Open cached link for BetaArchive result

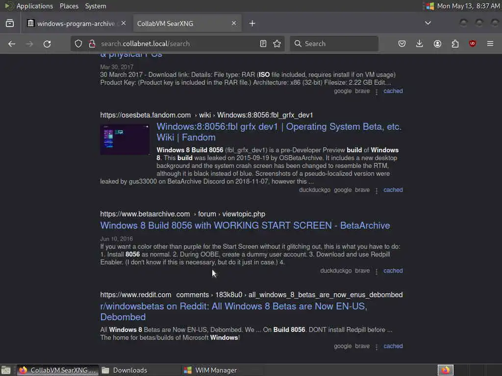tap(393, 271)
